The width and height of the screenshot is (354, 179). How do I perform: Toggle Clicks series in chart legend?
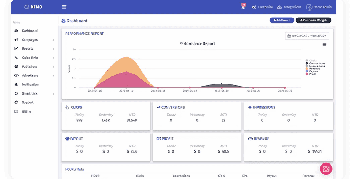(x=311, y=61)
